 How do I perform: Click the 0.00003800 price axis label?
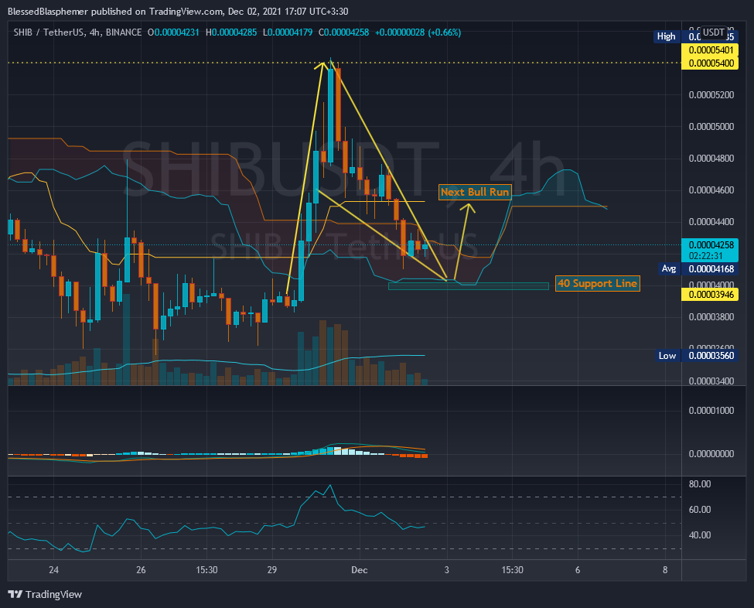pyautogui.click(x=711, y=317)
